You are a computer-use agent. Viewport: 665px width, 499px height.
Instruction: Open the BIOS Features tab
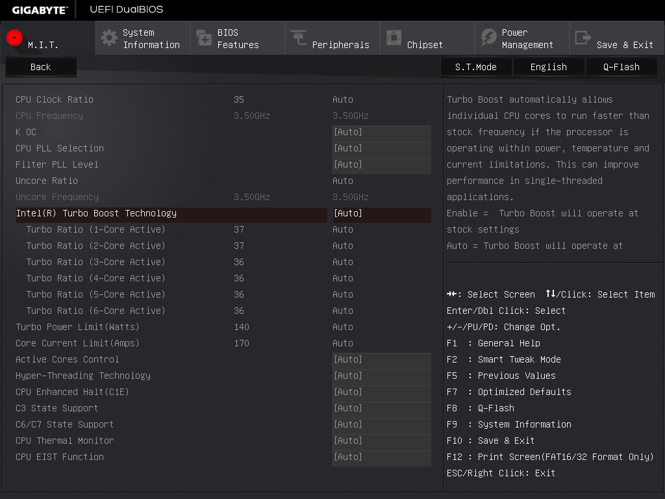238,38
